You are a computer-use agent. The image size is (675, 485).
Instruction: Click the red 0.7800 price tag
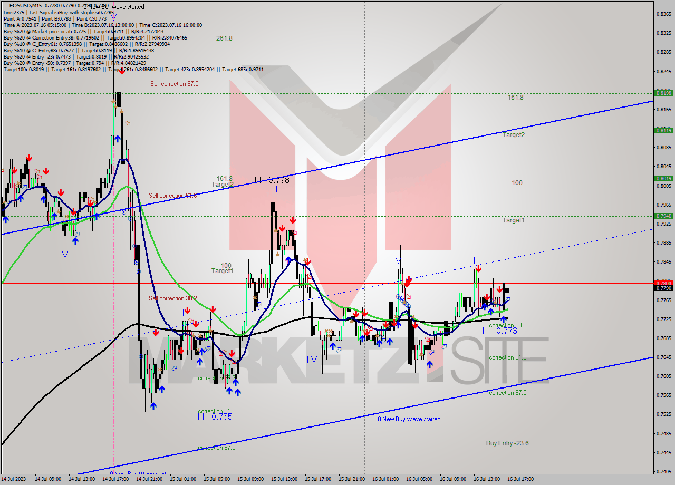[x=663, y=283]
